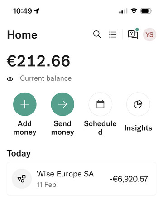Tap the transaction category shapes icon
Viewport: 163px width, 201px height.
pos(22,179)
